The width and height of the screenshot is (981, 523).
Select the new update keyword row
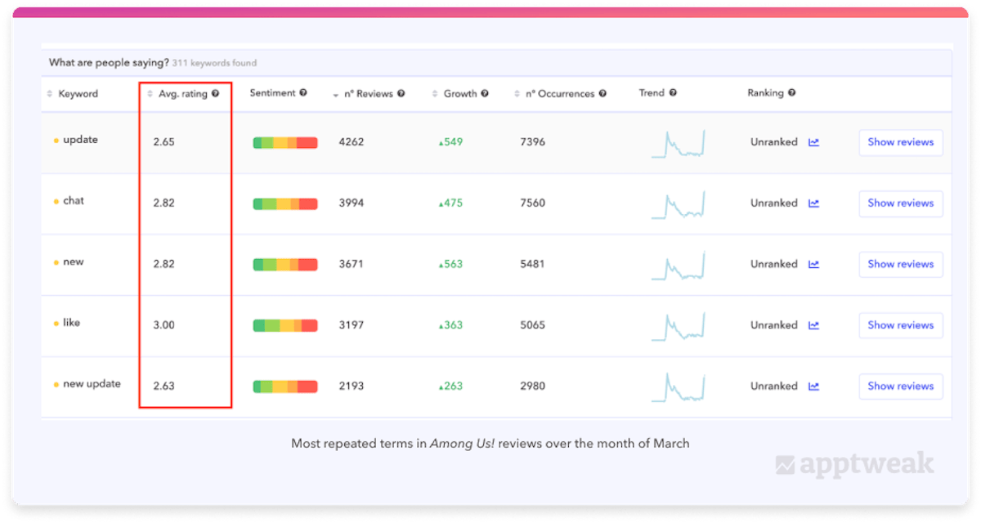(x=92, y=384)
